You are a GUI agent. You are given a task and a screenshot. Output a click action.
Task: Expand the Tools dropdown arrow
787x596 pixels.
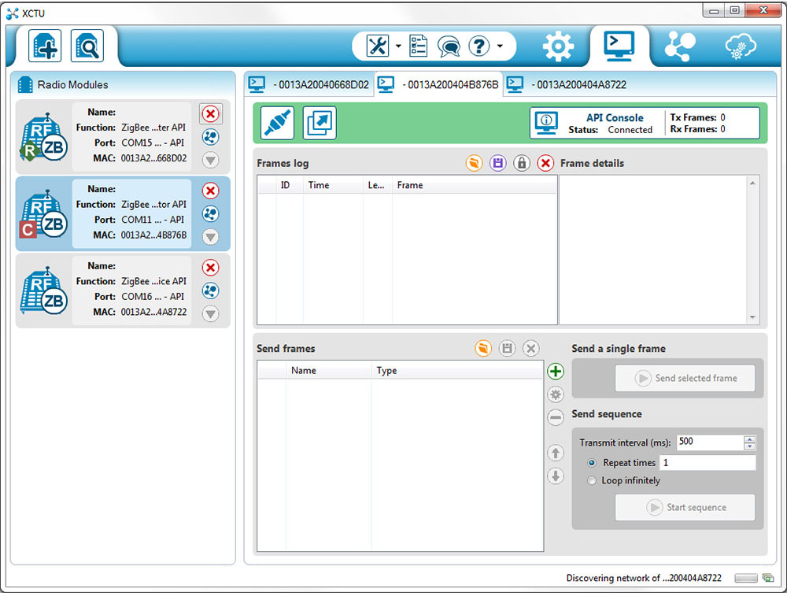398,46
